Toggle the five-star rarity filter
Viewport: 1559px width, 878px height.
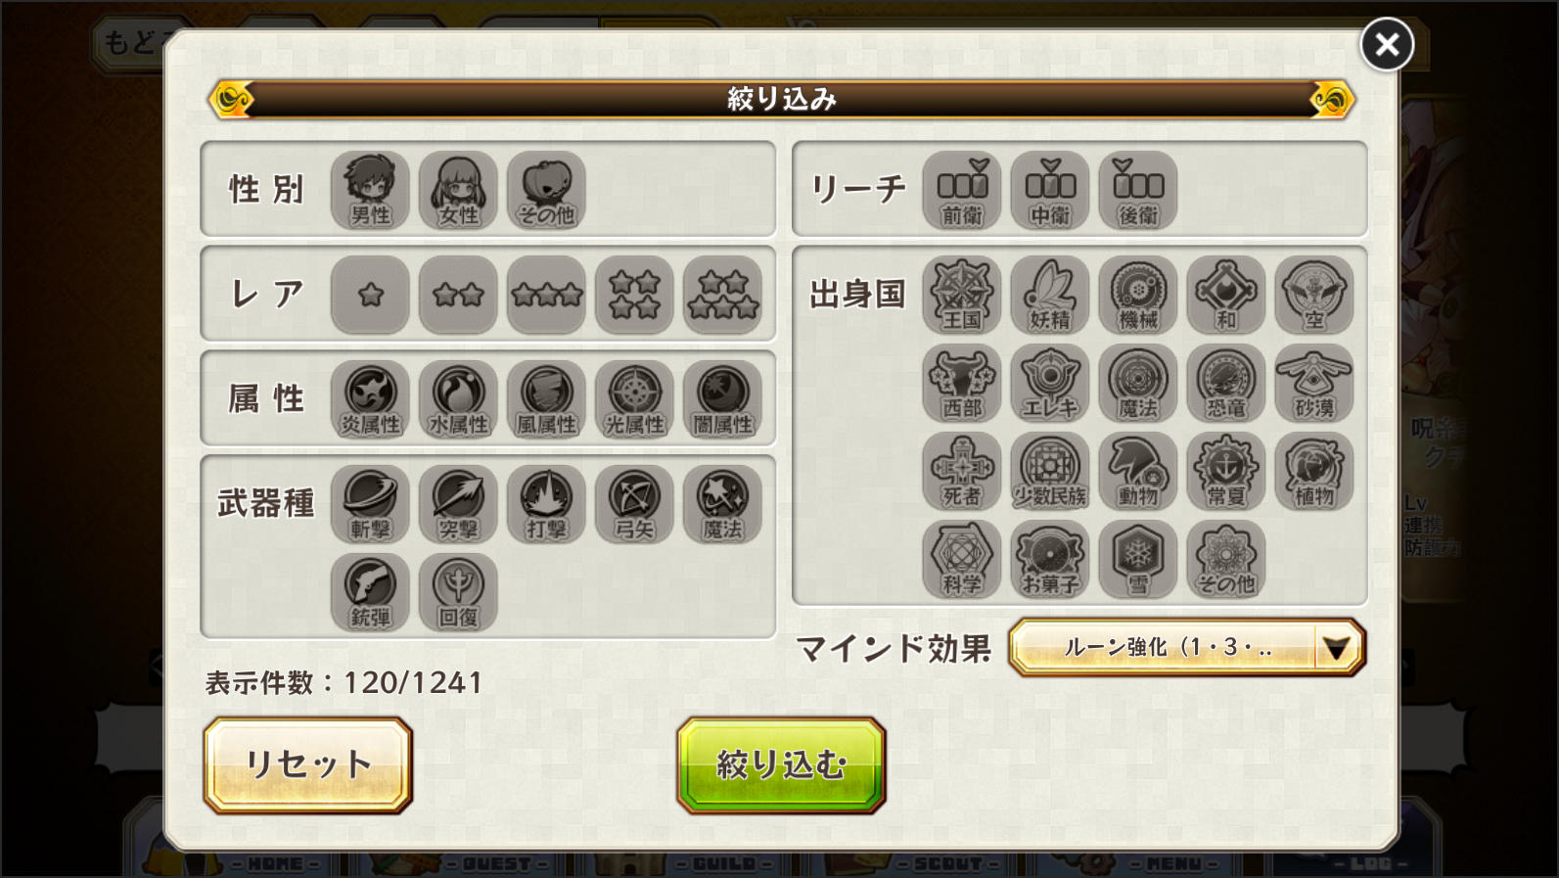(722, 295)
